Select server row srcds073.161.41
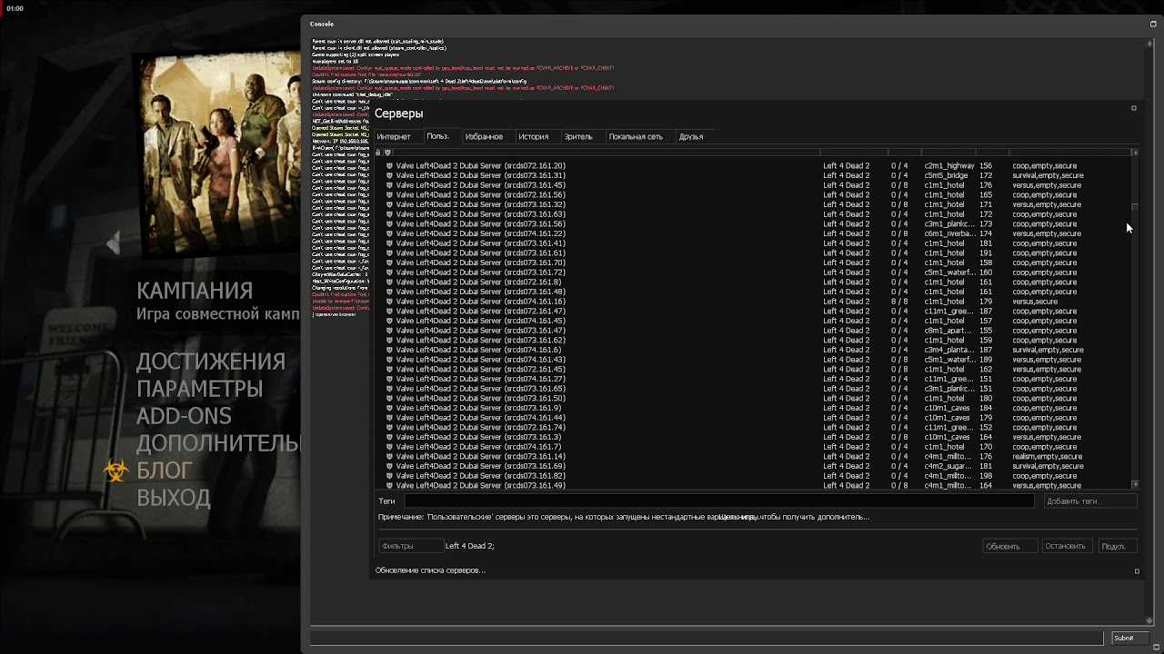Image resolution: width=1164 pixels, height=654 pixels. point(755,243)
